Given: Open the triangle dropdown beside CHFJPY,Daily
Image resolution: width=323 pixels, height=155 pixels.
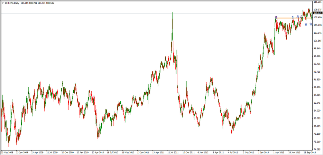Looking at the screenshot, I should (x=2, y=3).
